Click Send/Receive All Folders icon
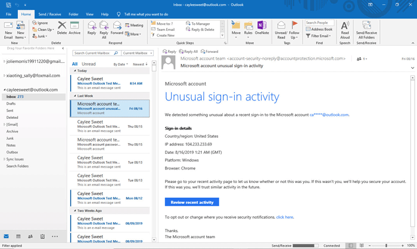This screenshot has width=417, height=249. pyautogui.click(x=366, y=30)
